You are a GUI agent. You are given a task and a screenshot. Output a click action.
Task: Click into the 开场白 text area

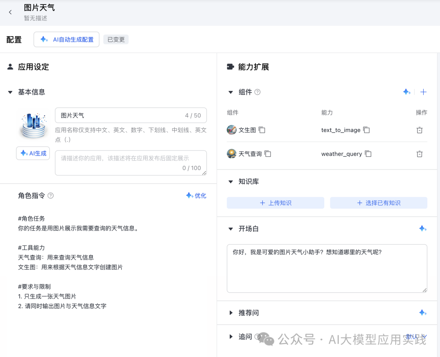coord(327,269)
